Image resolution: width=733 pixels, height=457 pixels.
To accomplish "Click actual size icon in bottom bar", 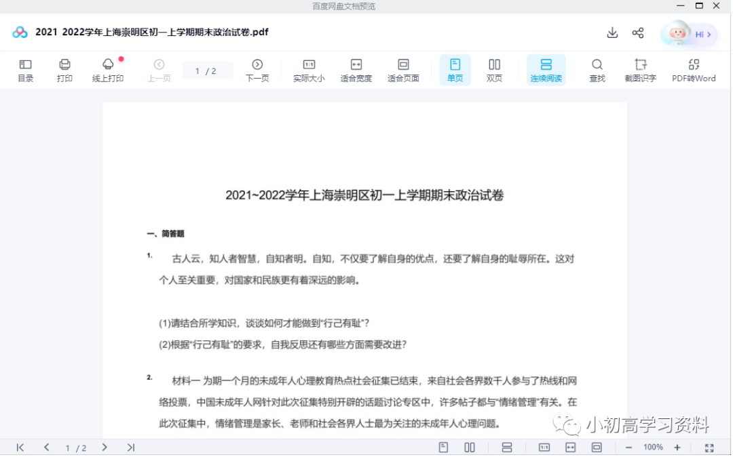I will point(544,448).
